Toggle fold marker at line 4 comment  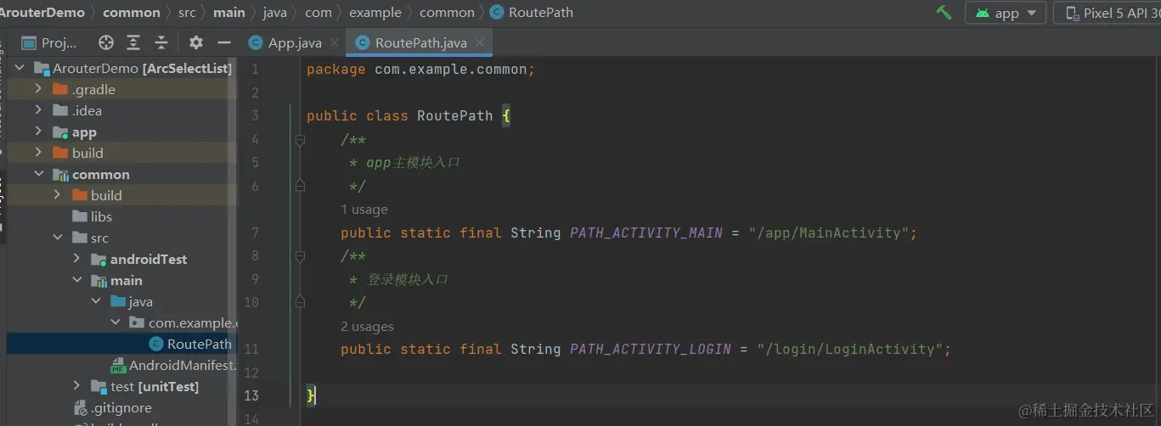coord(300,139)
